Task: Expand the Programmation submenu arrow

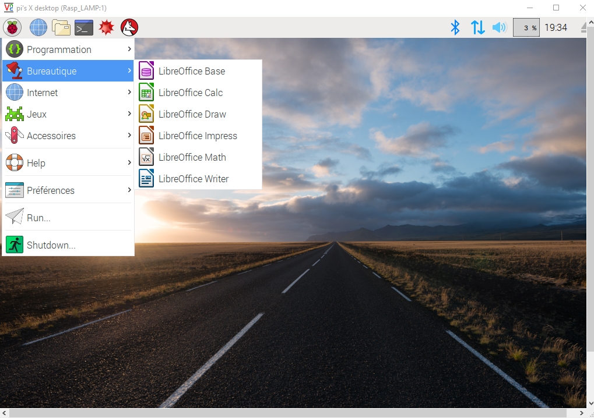Action: point(129,49)
